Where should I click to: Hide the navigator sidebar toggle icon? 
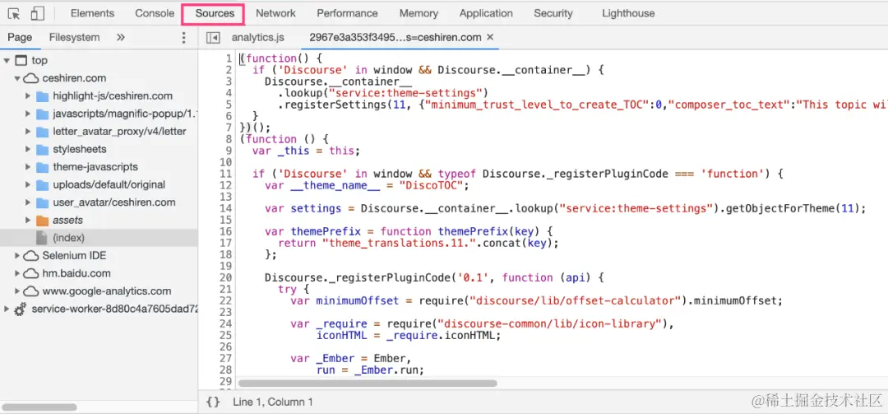[x=213, y=37]
